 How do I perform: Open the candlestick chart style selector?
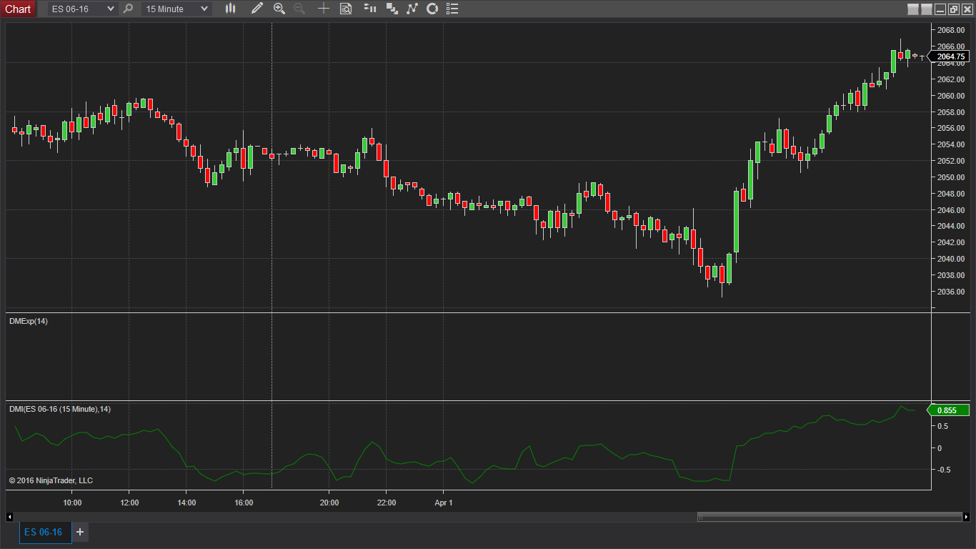[230, 9]
